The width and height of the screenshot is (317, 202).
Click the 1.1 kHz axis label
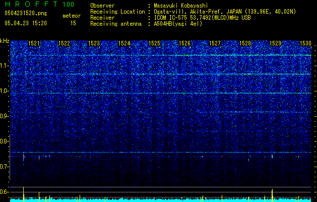[x=5, y=66]
